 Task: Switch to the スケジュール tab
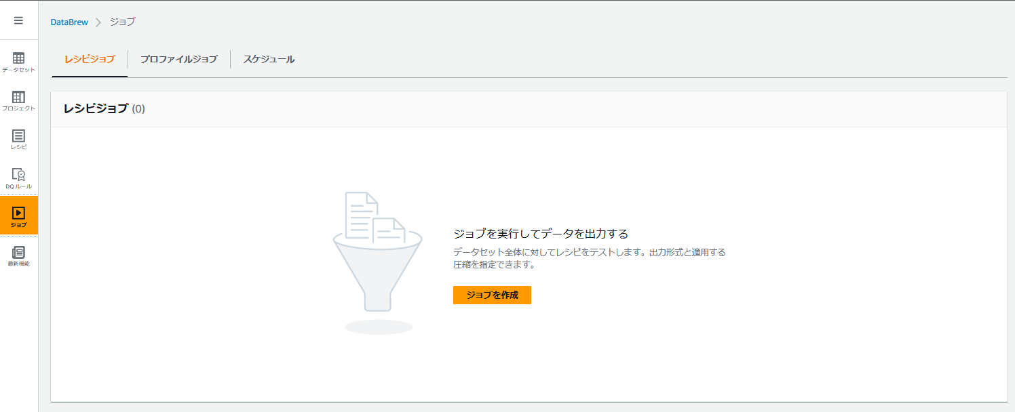point(269,59)
